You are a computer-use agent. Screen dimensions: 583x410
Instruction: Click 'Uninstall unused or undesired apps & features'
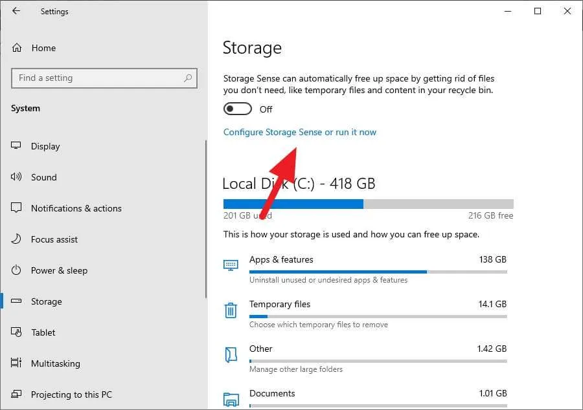pyautogui.click(x=328, y=280)
